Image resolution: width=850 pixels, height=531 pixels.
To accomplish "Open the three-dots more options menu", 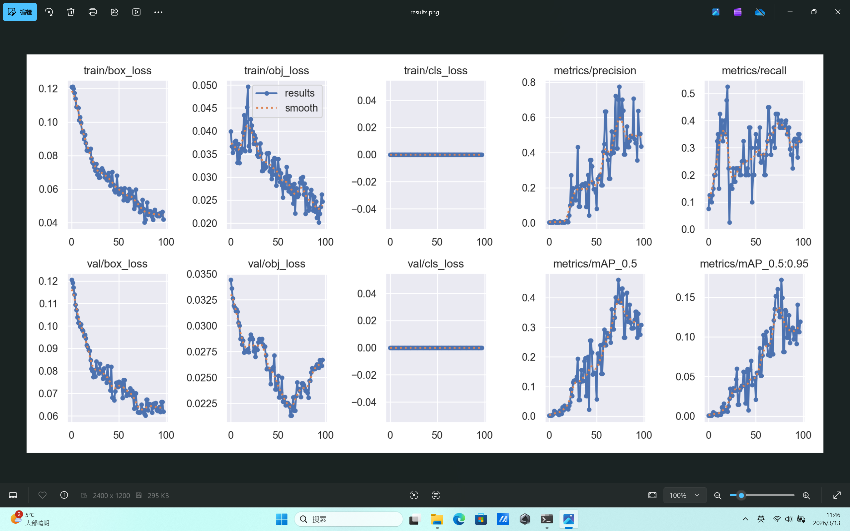I will point(158,12).
